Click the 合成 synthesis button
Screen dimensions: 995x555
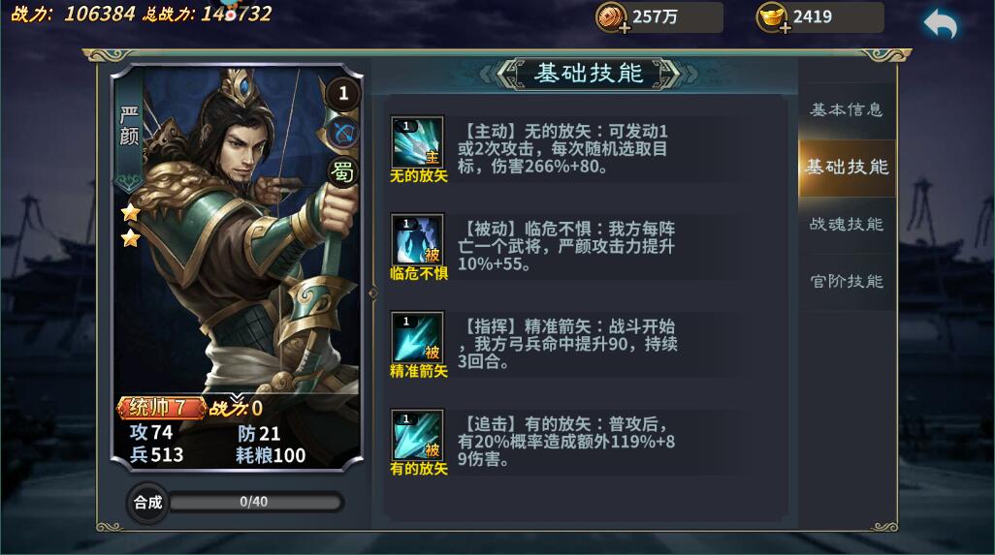(x=147, y=503)
